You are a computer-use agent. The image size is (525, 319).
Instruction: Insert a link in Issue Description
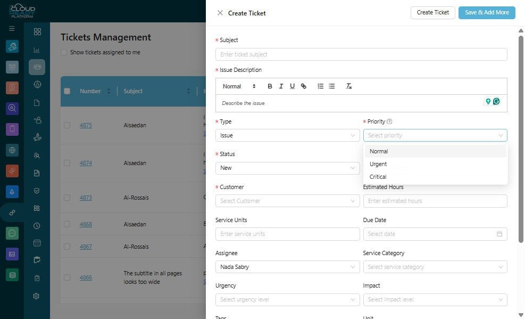tap(303, 86)
